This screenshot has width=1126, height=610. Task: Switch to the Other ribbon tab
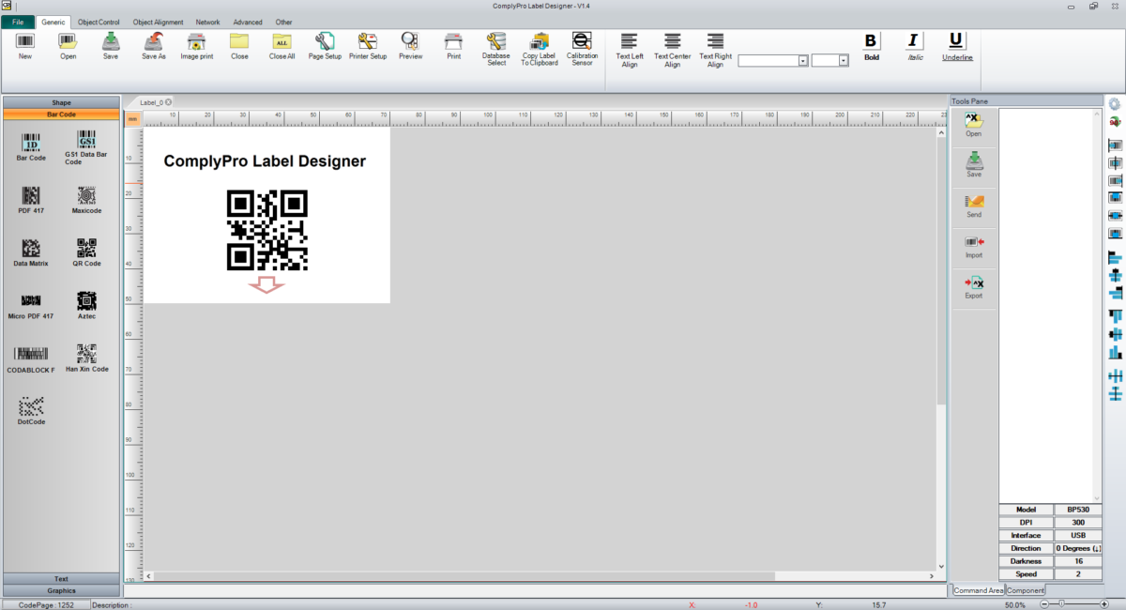(x=283, y=22)
